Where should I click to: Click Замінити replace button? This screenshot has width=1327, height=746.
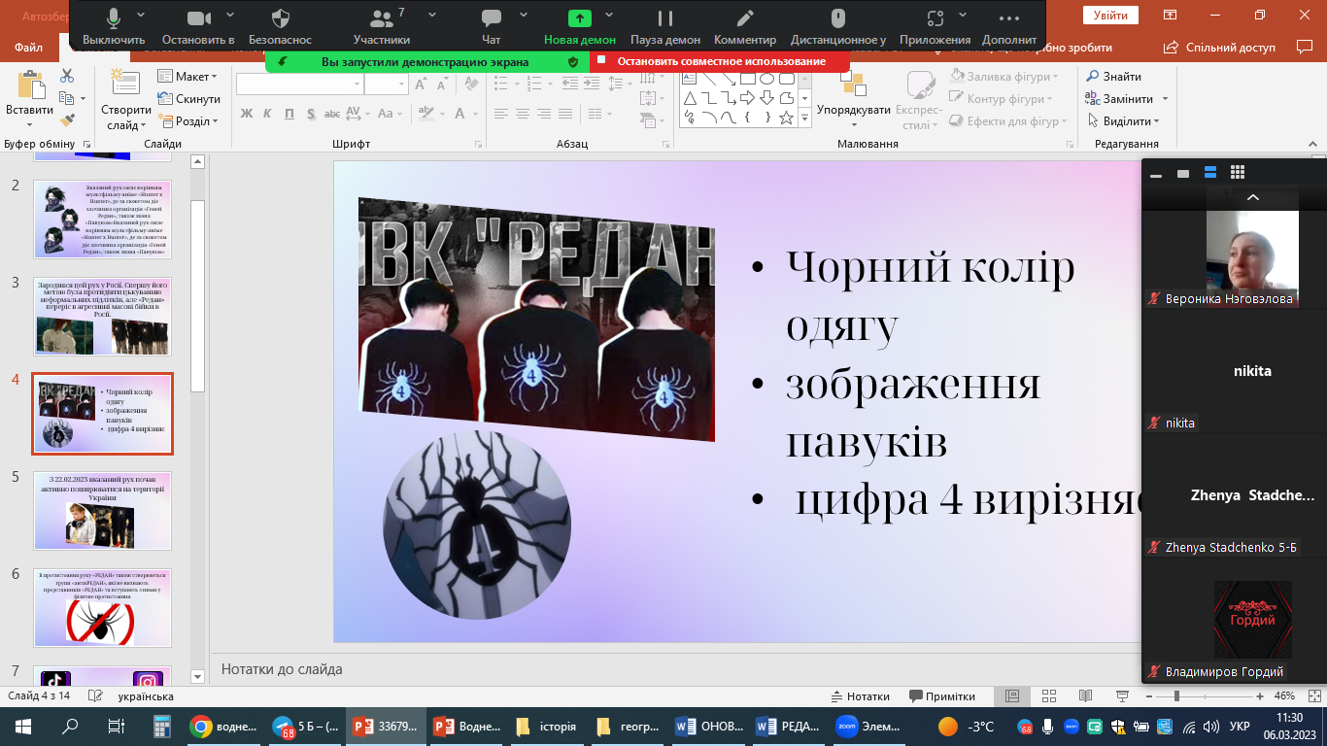1120,99
